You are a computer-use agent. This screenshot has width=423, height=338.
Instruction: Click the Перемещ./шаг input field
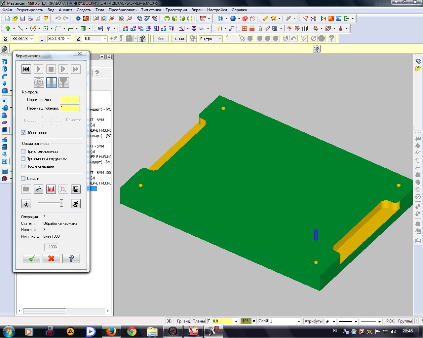click(69, 99)
